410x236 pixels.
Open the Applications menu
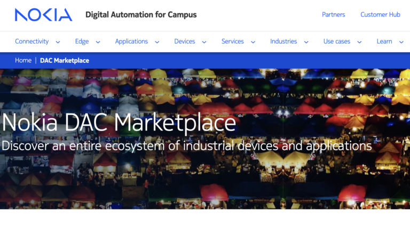point(131,42)
